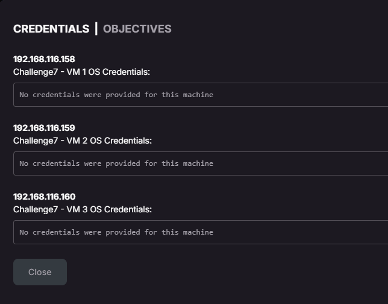Click the Challenge7 - VM 1 OS Credentials label
The width and height of the screenshot is (388, 304).
82,72
